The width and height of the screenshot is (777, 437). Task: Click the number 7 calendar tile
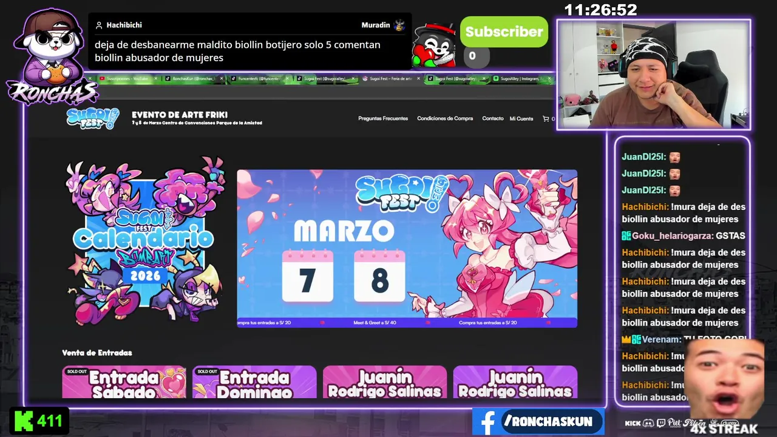click(x=308, y=276)
